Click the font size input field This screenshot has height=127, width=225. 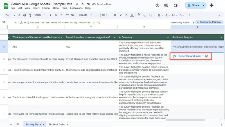(x=103, y=15)
